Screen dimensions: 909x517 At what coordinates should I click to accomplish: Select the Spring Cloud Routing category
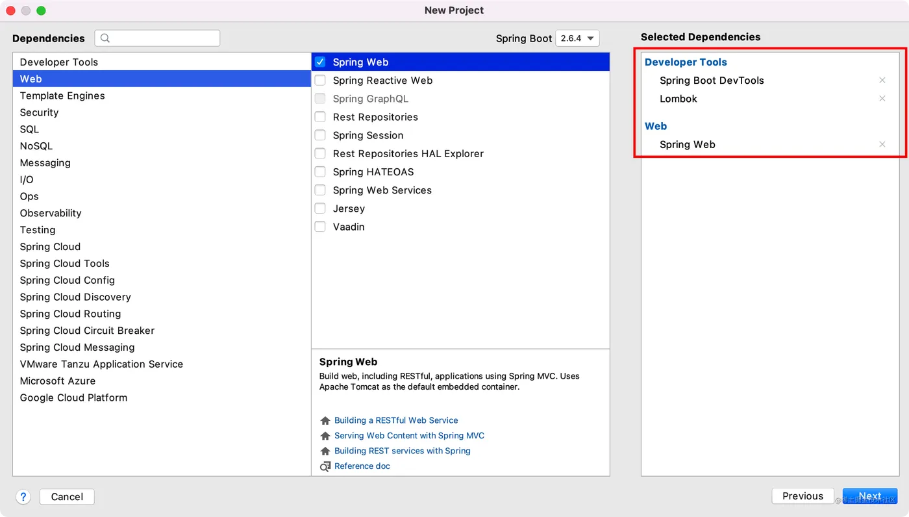click(162, 314)
